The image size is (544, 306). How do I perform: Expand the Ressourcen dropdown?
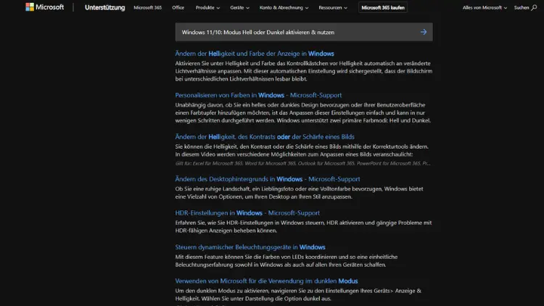pos(333,8)
